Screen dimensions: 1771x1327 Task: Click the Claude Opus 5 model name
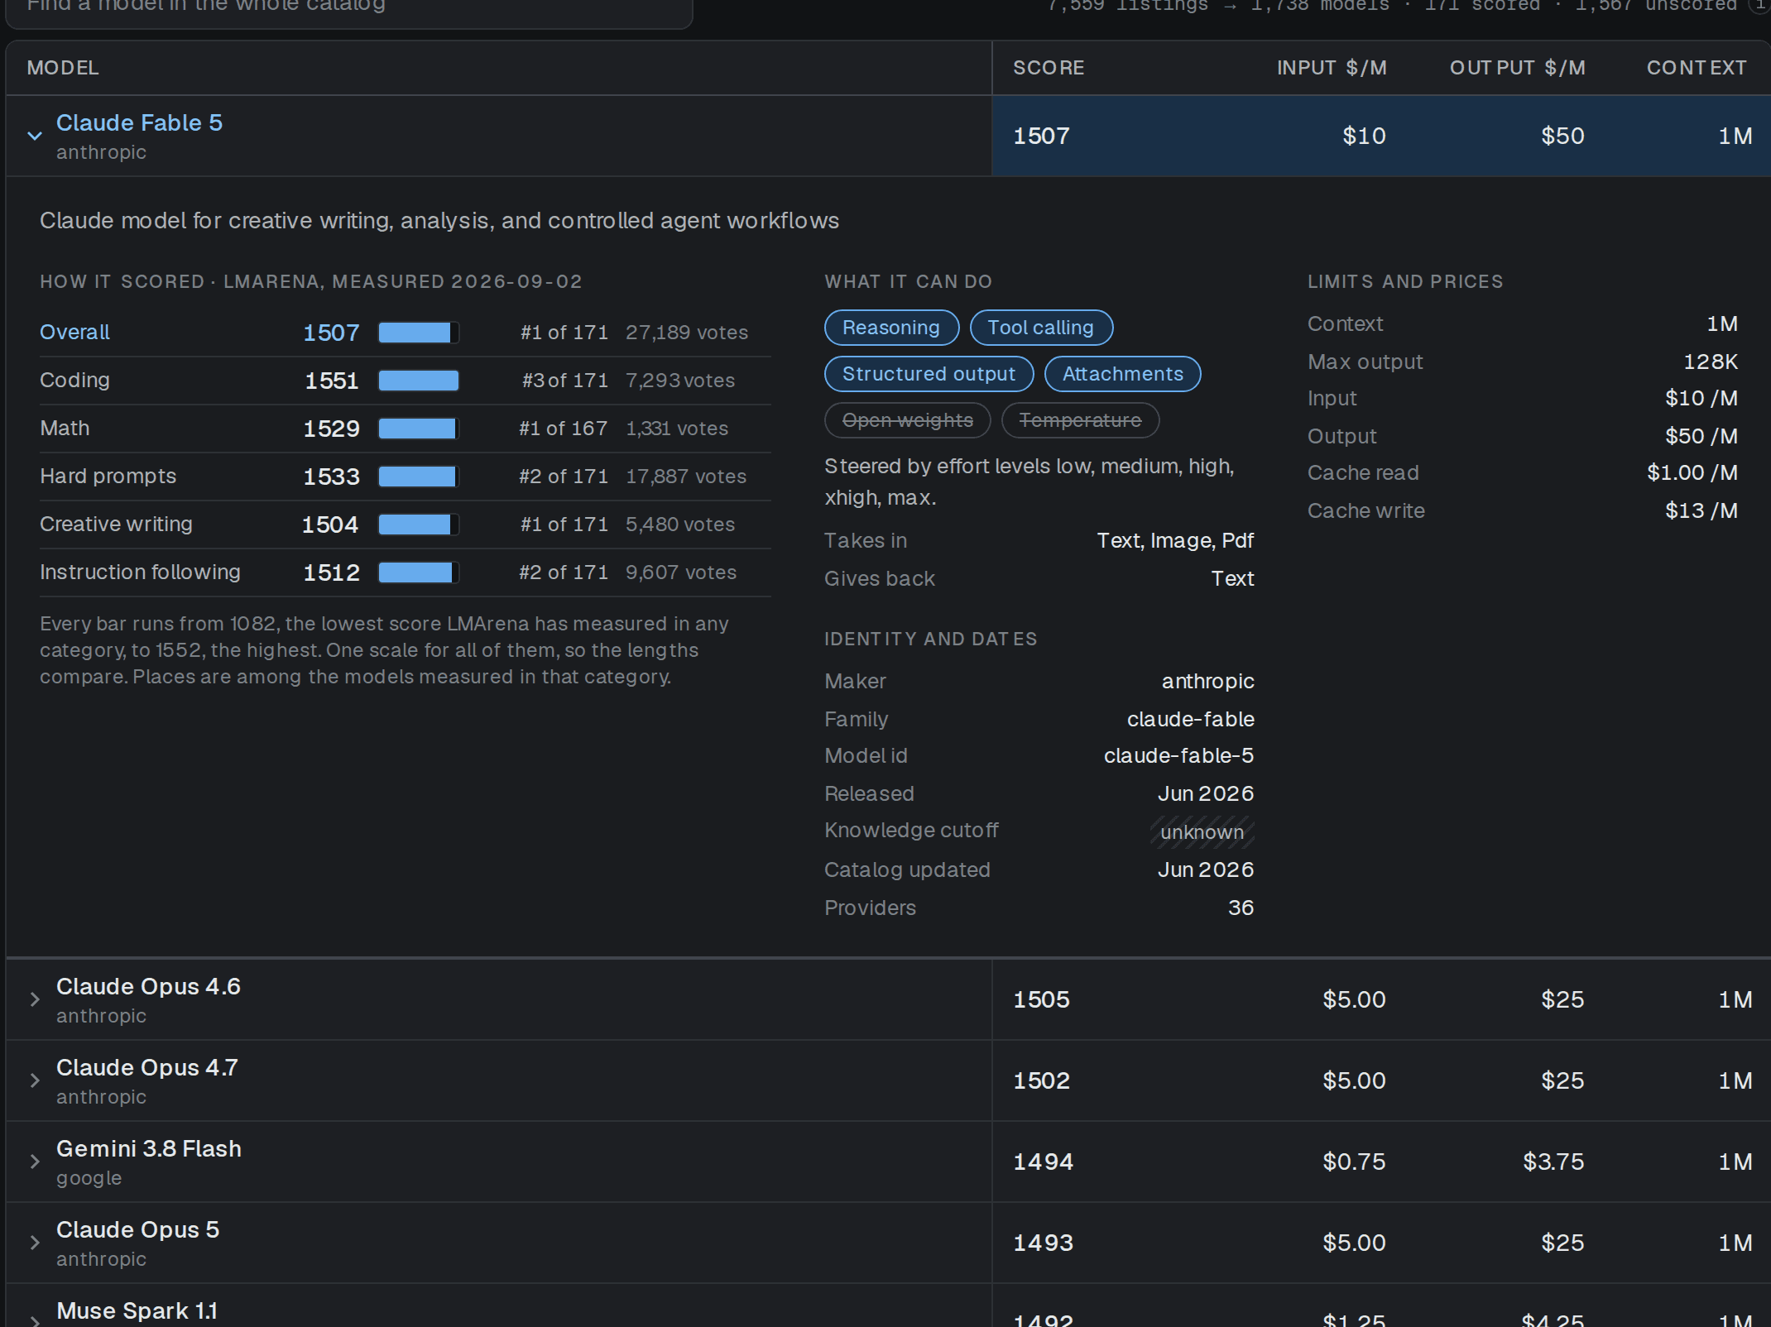point(137,1230)
